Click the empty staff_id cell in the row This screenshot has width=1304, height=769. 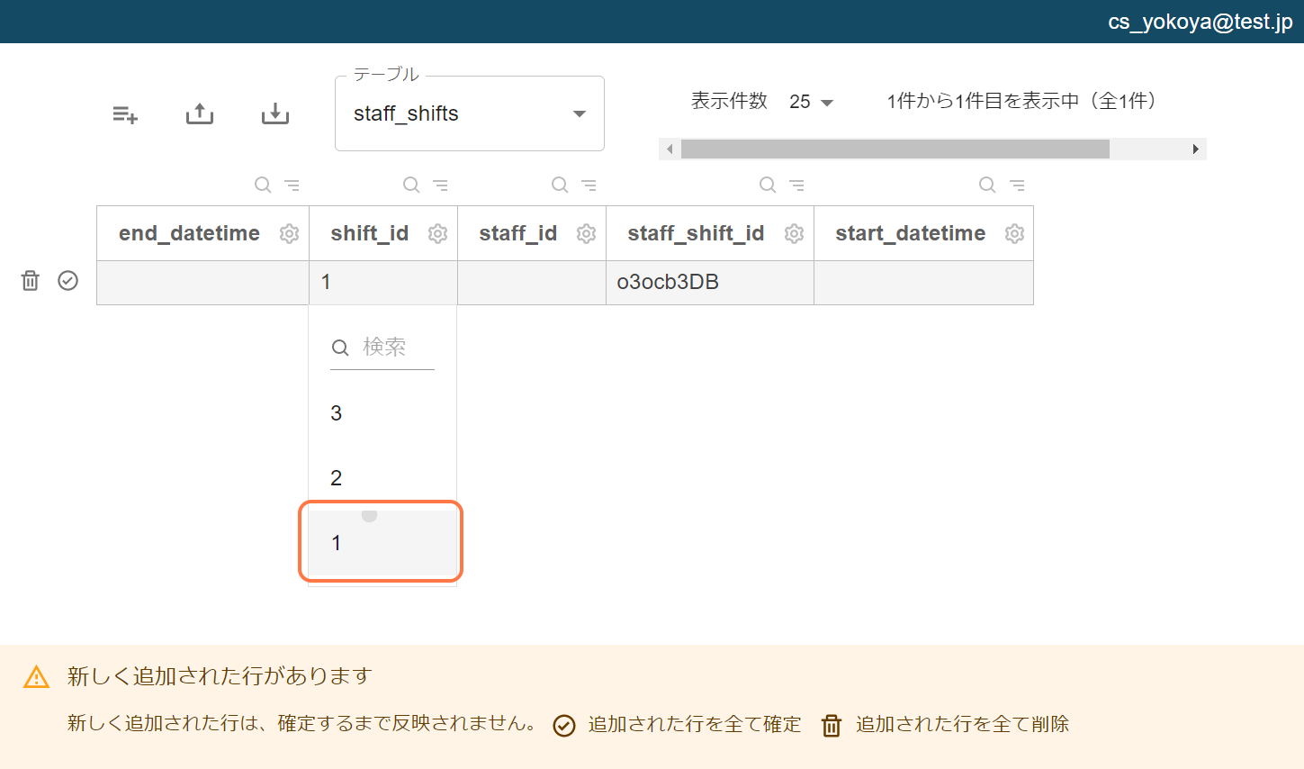click(532, 283)
